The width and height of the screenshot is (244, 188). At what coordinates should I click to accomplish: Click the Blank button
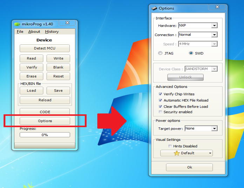(x=58, y=67)
